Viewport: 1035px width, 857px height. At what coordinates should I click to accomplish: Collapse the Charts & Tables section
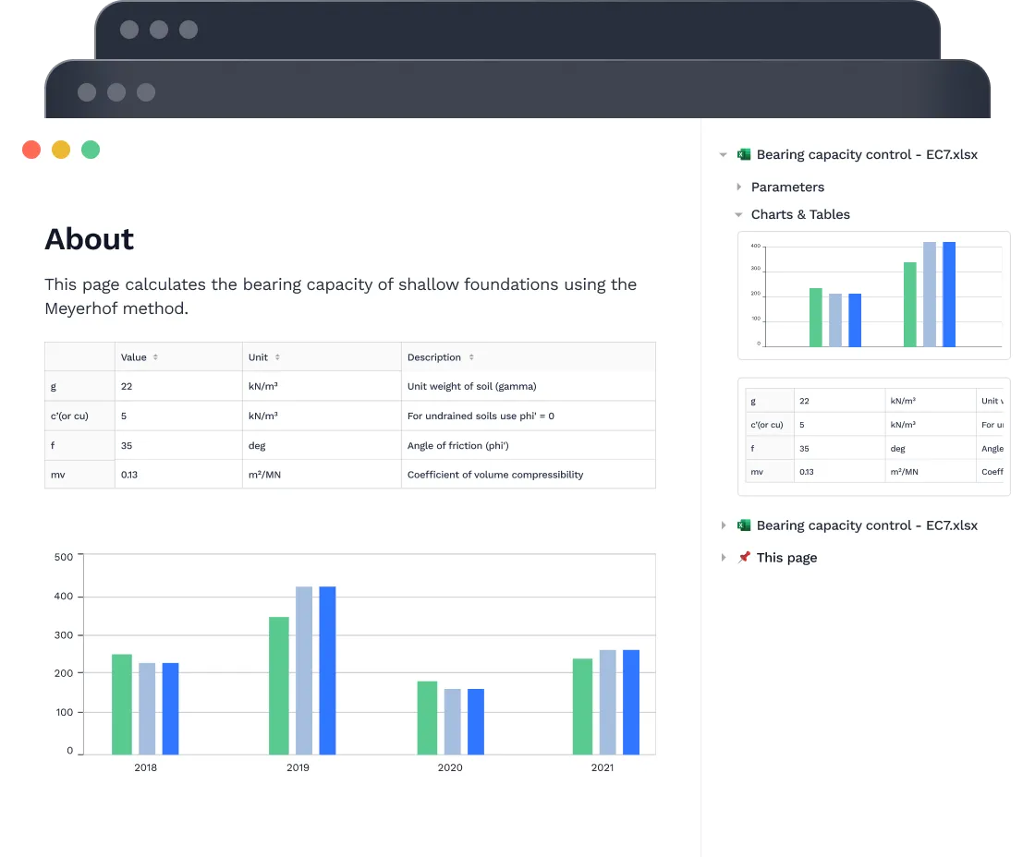(738, 214)
